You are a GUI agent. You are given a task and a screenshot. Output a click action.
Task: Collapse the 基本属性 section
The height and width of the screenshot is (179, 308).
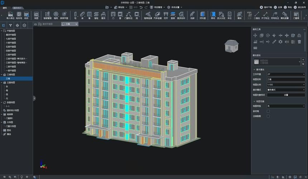pos(254,69)
